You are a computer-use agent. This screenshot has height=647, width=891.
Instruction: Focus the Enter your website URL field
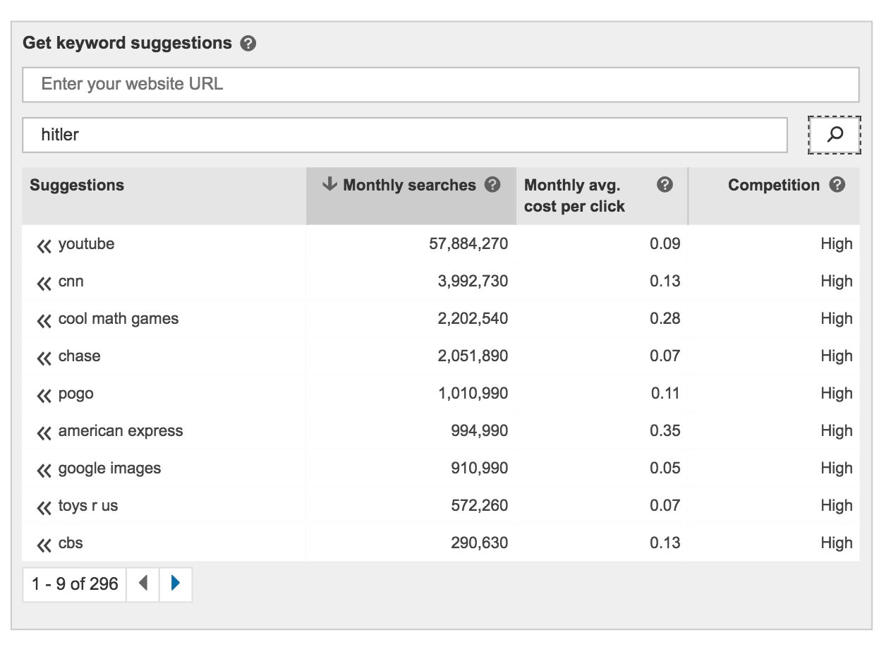[441, 85]
